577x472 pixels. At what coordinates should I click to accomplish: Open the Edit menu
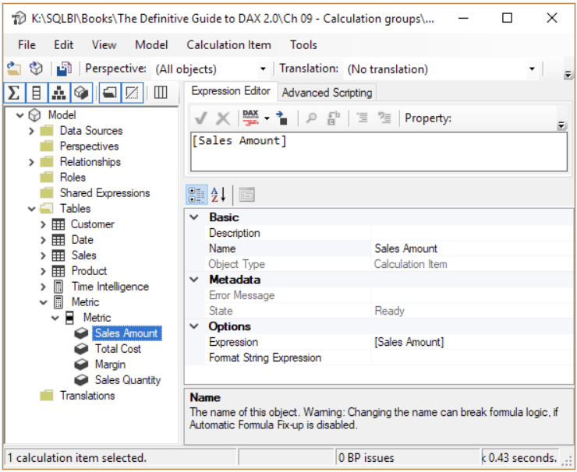(x=64, y=45)
